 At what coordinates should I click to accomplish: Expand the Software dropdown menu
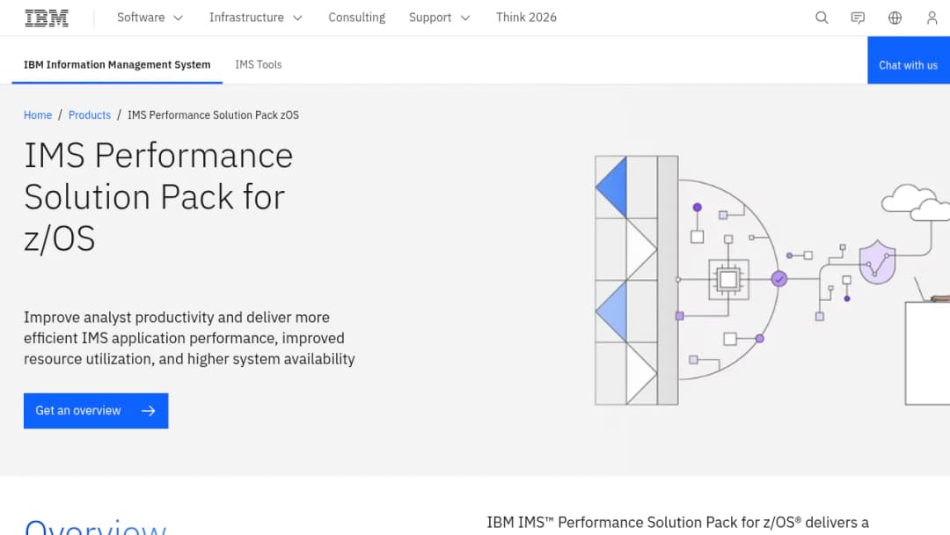[150, 18]
